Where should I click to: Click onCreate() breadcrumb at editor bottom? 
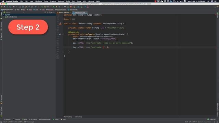tap(78, 117)
